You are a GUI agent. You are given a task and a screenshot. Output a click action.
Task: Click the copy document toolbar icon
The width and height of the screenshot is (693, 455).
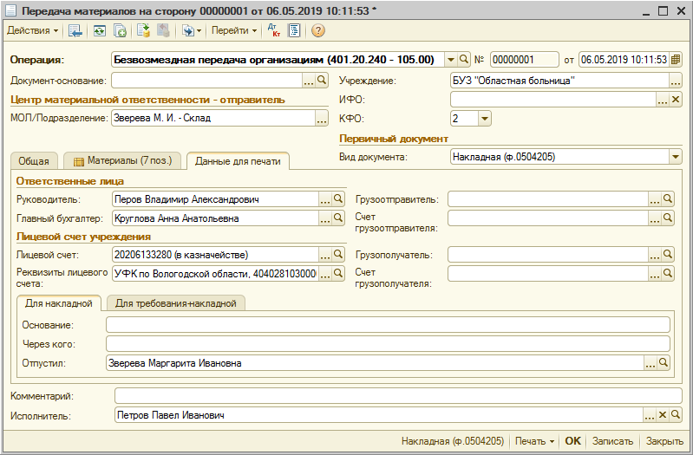120,30
